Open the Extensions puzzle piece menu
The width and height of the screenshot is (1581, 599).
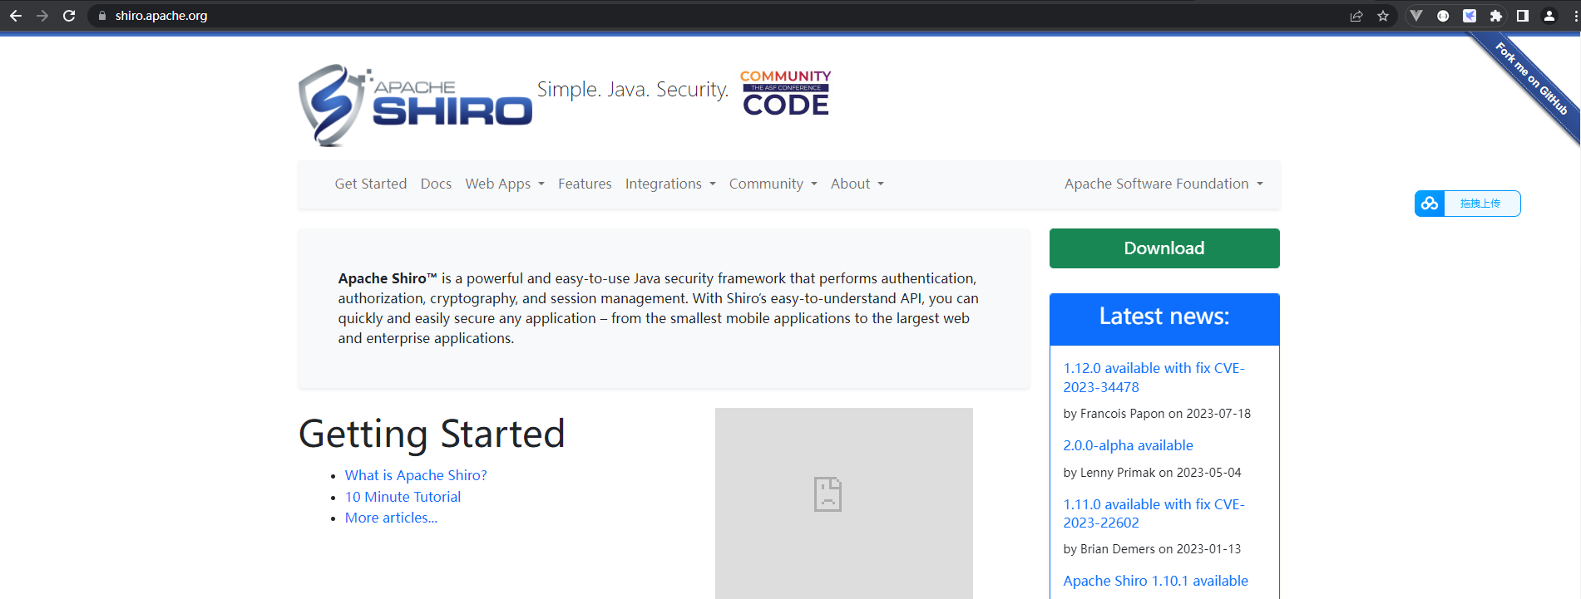(x=1496, y=16)
